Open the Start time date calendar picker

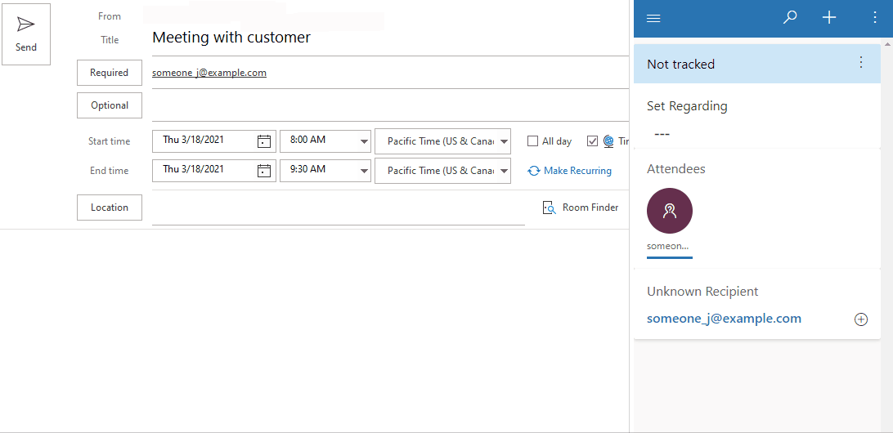point(263,141)
